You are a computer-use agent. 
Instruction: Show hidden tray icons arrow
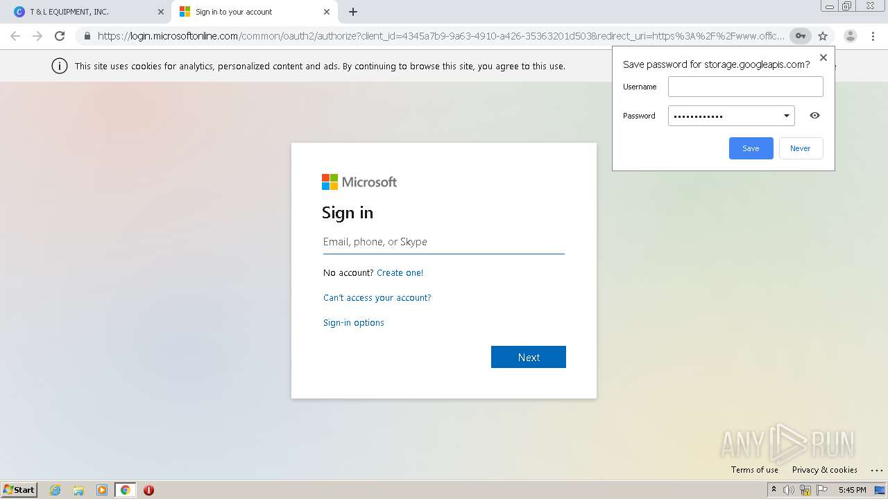pyautogui.click(x=774, y=490)
